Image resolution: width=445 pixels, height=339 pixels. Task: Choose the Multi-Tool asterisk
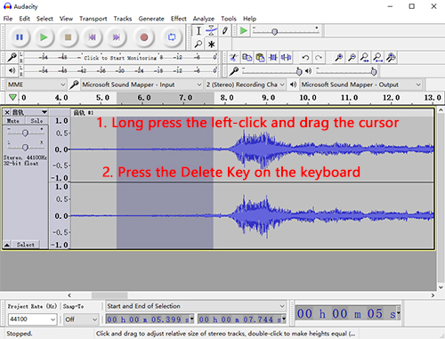[211, 44]
